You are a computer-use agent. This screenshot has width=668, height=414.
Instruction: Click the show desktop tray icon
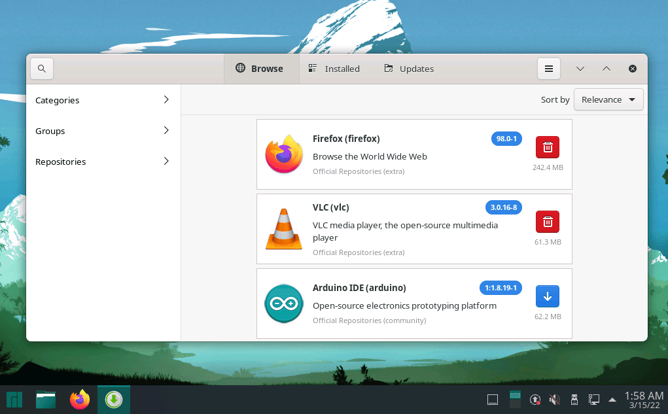click(493, 400)
